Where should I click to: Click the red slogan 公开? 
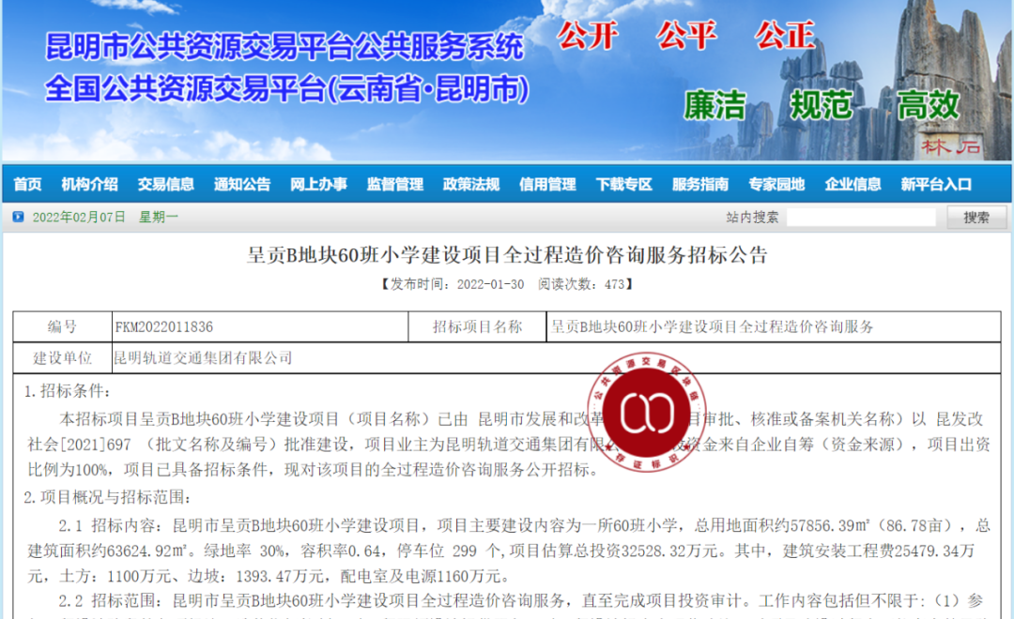589,35
